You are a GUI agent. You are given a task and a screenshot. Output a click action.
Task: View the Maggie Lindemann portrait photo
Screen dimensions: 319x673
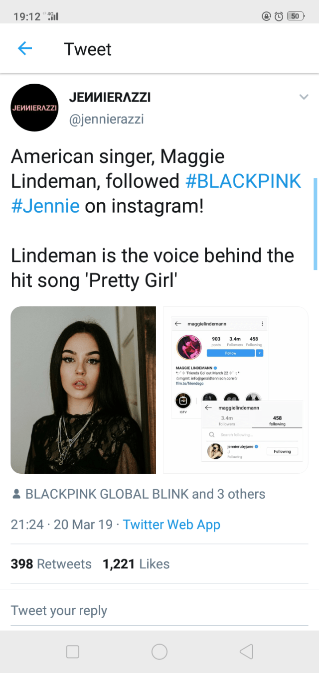tap(83, 390)
